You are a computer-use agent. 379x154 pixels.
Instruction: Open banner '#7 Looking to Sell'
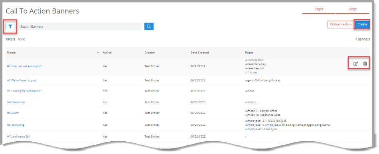pos(19,137)
